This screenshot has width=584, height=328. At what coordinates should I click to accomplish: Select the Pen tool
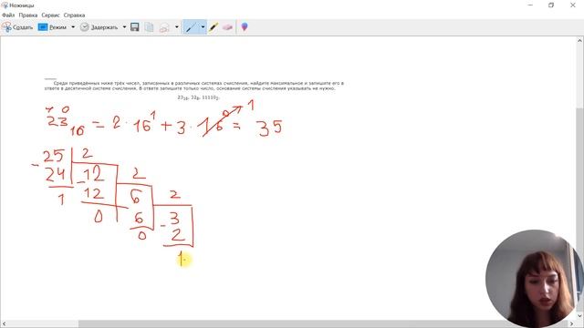[191, 27]
